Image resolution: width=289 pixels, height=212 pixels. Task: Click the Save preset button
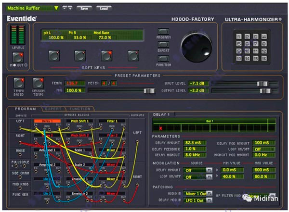[84, 9]
